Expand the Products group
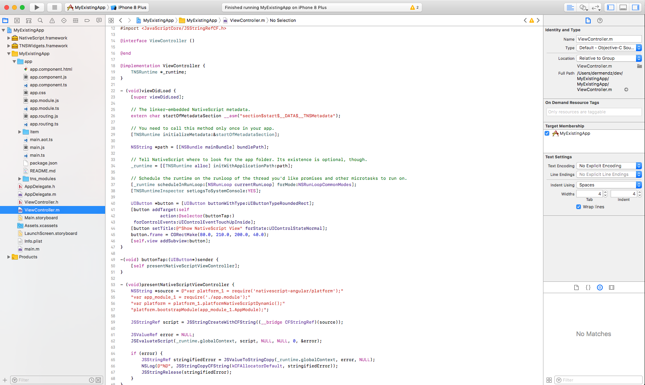The height and width of the screenshot is (385, 645). coord(9,257)
